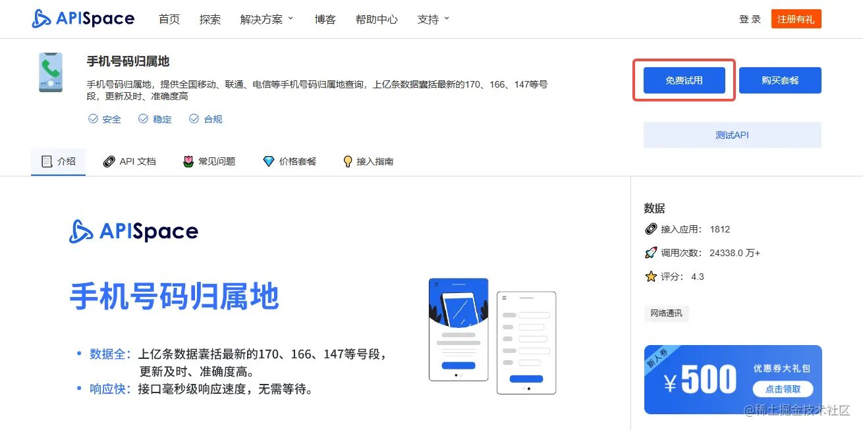Click the 评分 value 4.3
Viewport: 863px width, 430px height.
[698, 277]
